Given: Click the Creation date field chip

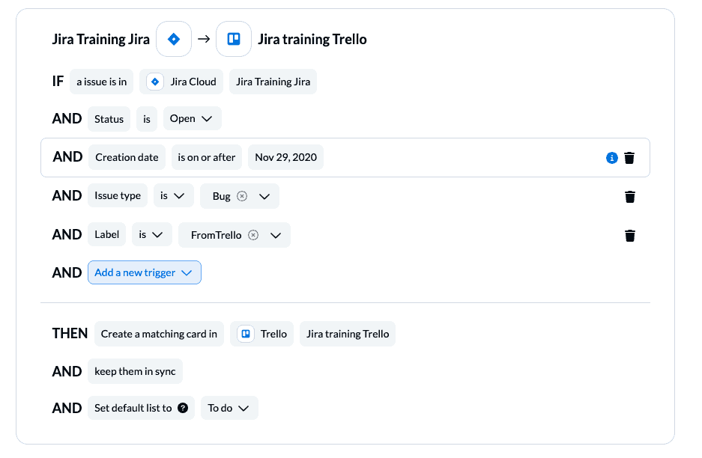Looking at the screenshot, I should tap(127, 157).
